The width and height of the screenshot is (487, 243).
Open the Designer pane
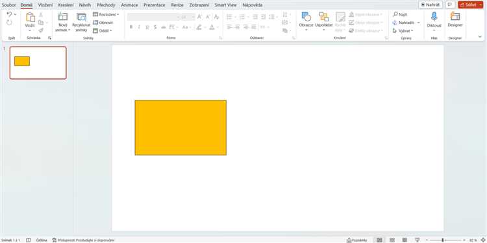(455, 20)
